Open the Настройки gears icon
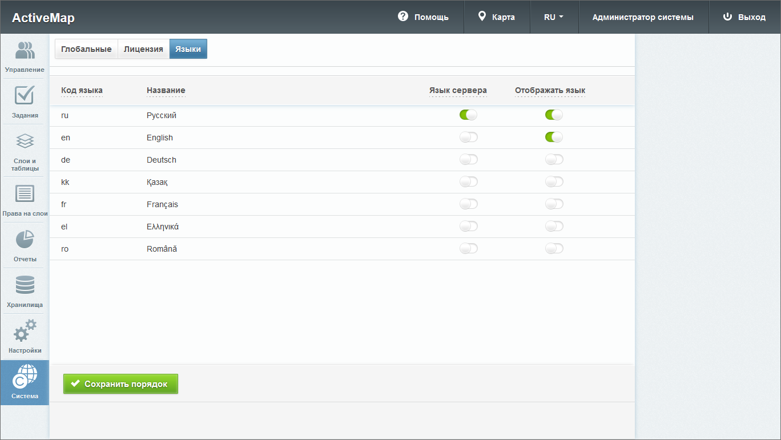 click(25, 331)
